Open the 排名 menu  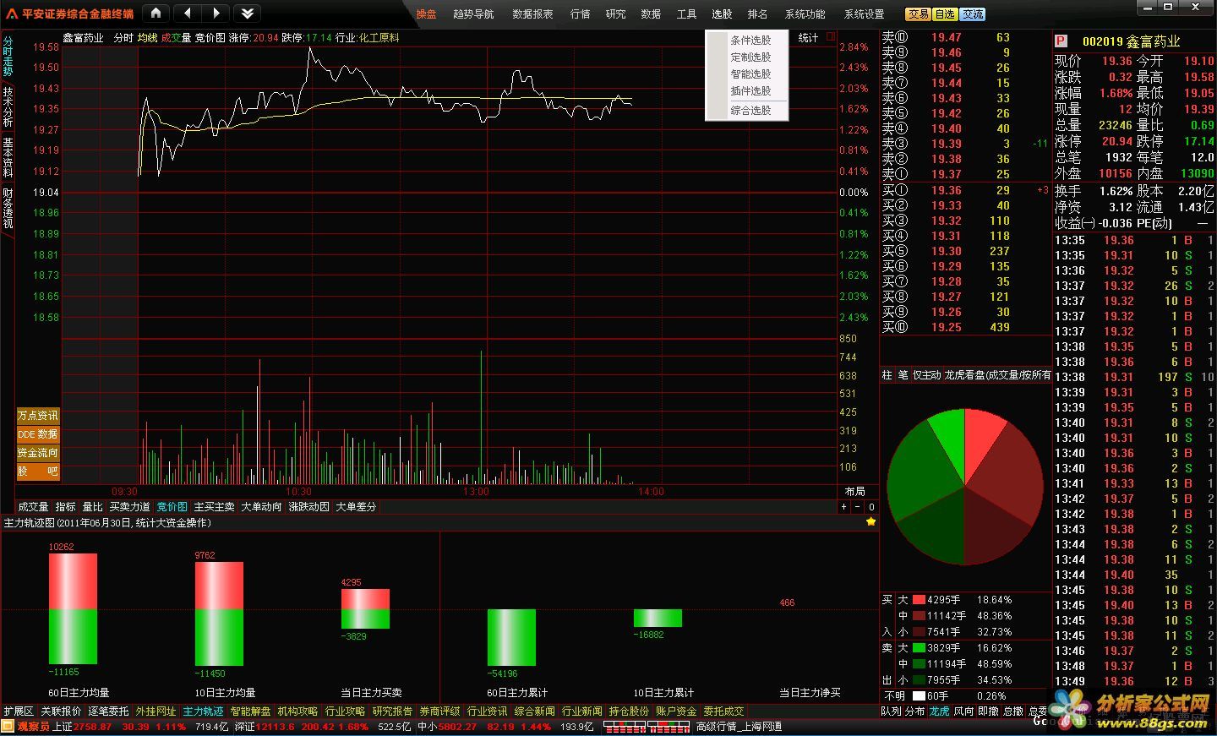(757, 14)
